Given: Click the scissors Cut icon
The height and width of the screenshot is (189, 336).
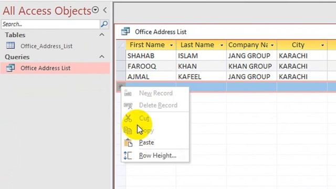Looking at the screenshot, I should pos(128,118).
